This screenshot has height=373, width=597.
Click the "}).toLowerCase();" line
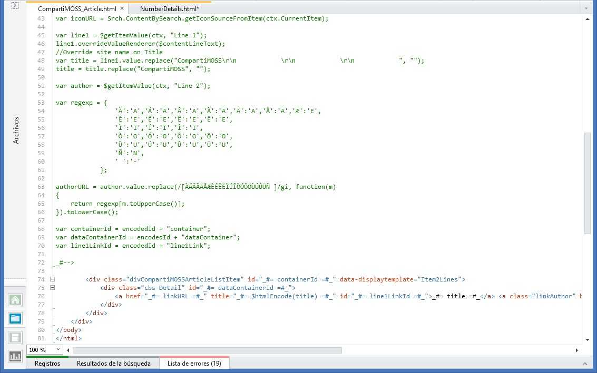point(87,212)
